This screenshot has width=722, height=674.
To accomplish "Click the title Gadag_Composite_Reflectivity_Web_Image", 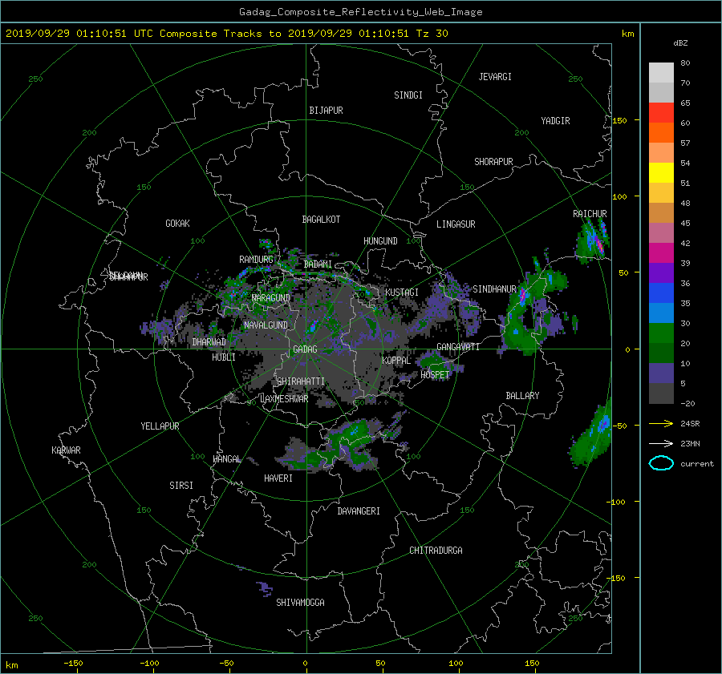I will pyautogui.click(x=360, y=12).
